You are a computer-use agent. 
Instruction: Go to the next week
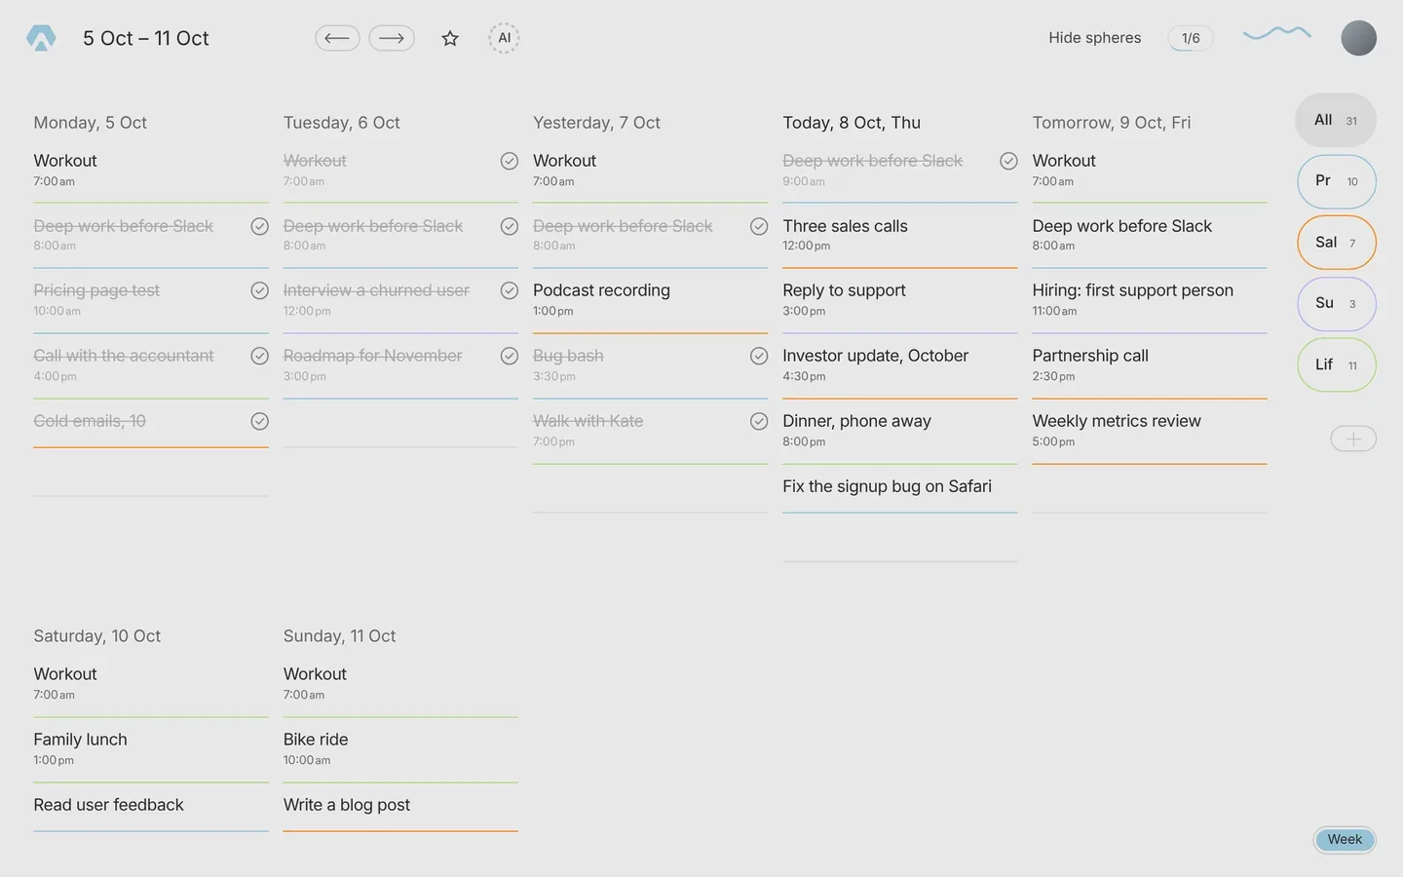392,38
